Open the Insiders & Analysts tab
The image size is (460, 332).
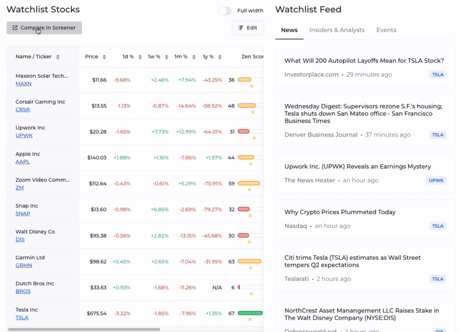[337, 30]
